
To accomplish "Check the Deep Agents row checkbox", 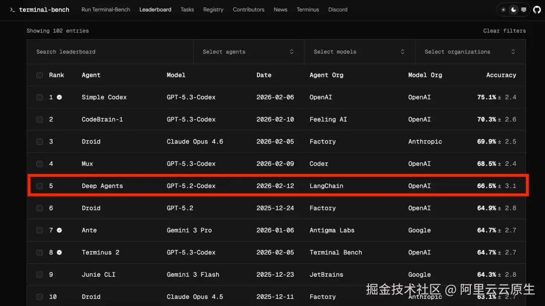I will click(x=40, y=186).
